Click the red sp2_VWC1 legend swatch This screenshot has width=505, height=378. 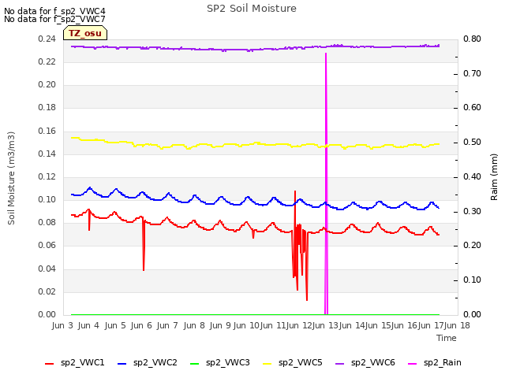(49, 364)
